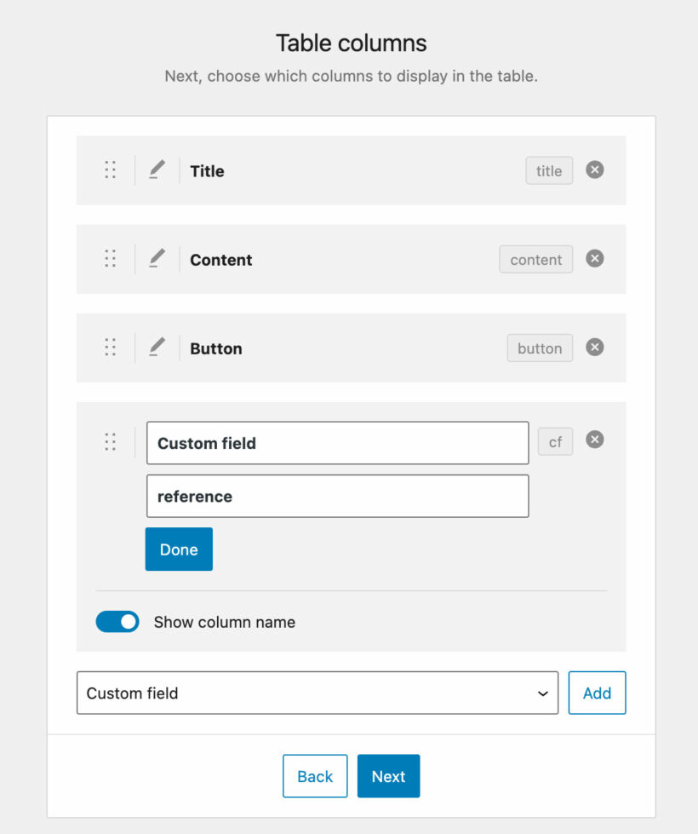Click the 'title' badge on the Title row
The height and width of the screenshot is (834, 698).
548,170
